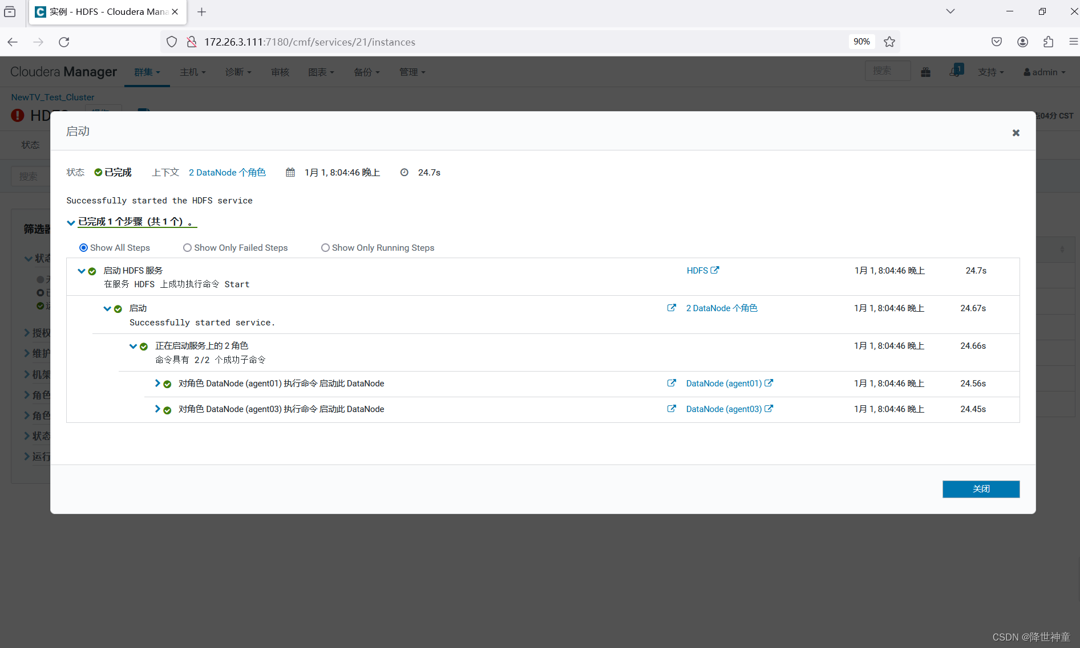Open a new browser tab

coord(201,12)
